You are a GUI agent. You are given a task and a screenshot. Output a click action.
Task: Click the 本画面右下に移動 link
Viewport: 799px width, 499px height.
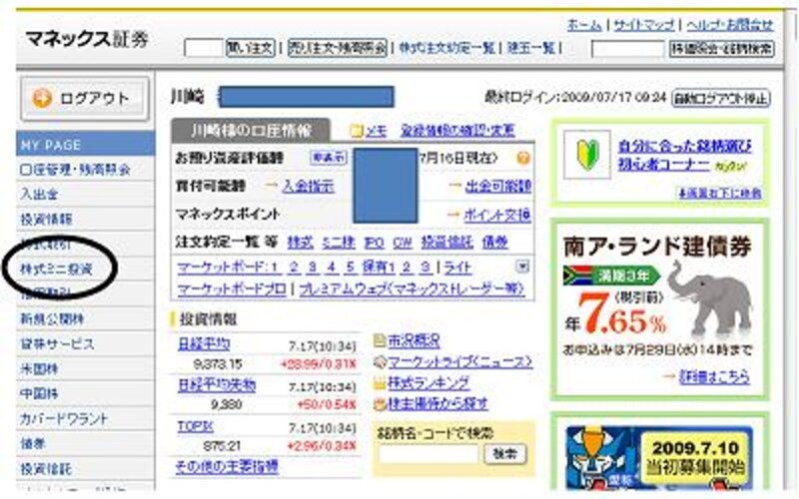pos(719,193)
